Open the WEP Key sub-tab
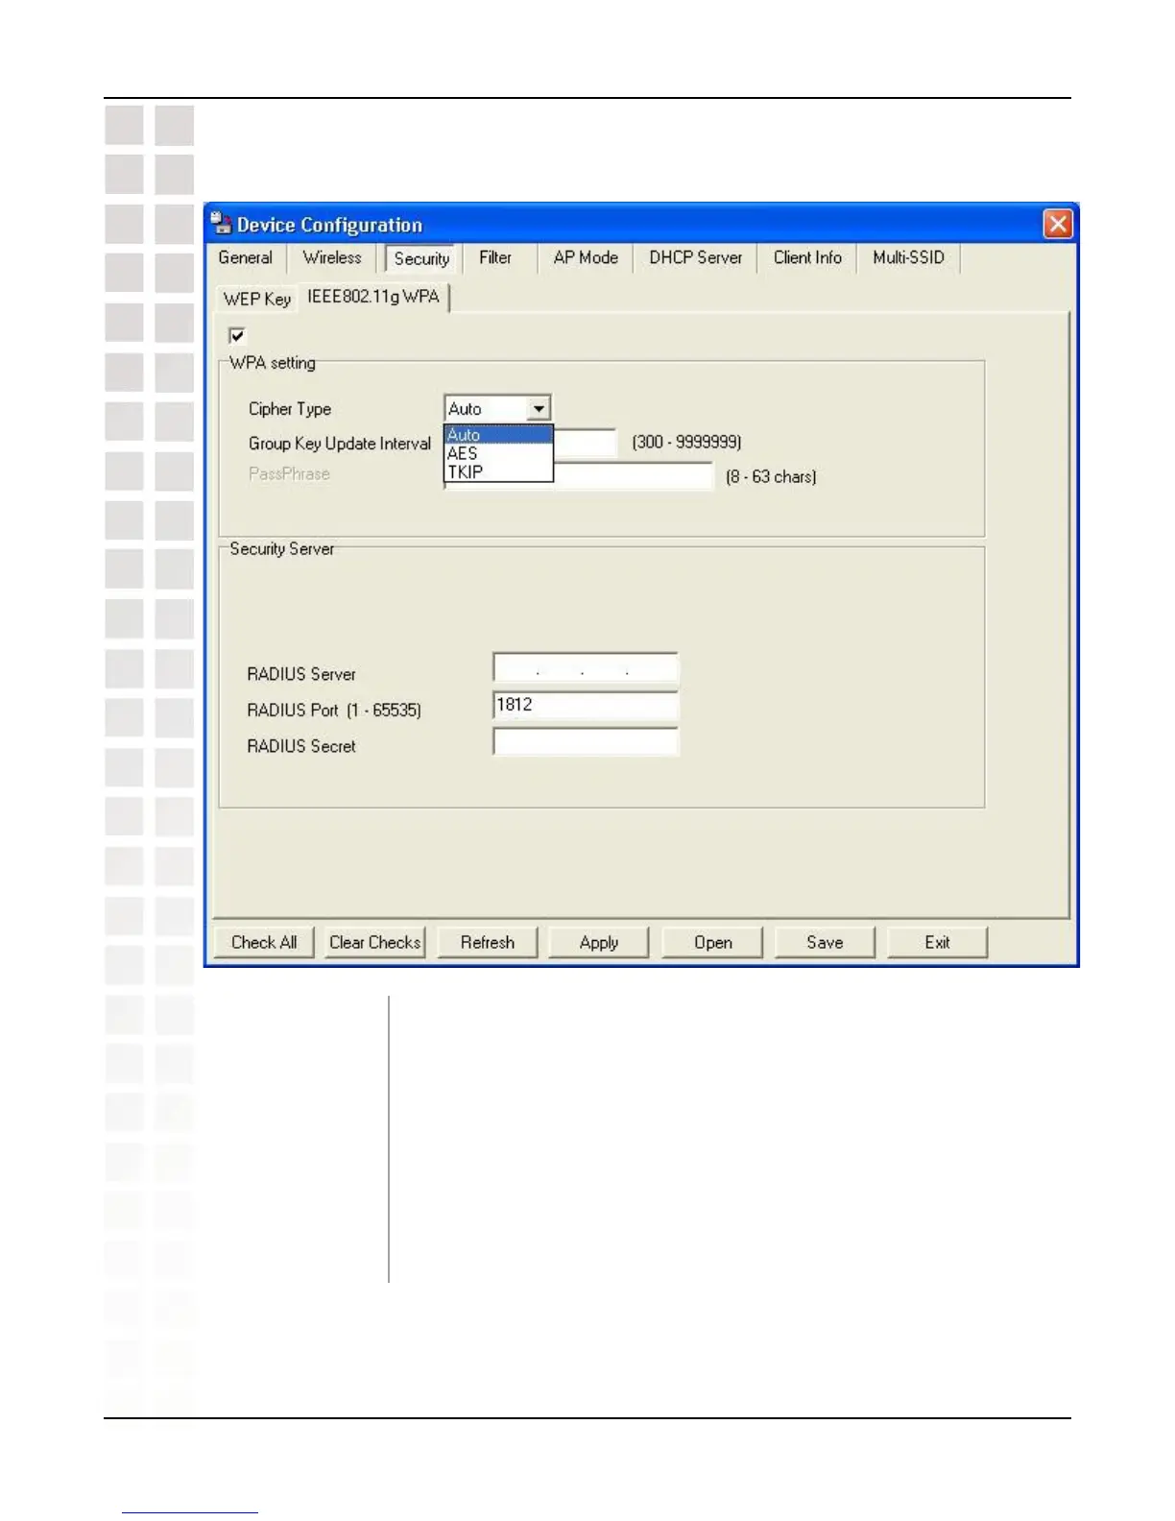 [256, 299]
